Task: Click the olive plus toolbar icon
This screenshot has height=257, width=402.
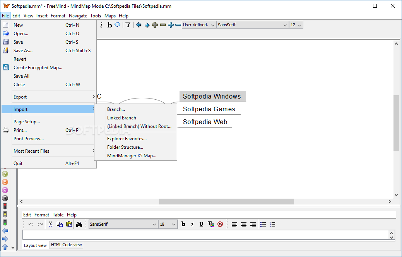Action: [155, 25]
